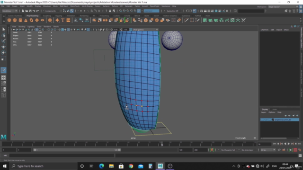This screenshot has height=170, width=303.
Task: Create a polygon torus from the shelf
Action: tap(31, 20)
